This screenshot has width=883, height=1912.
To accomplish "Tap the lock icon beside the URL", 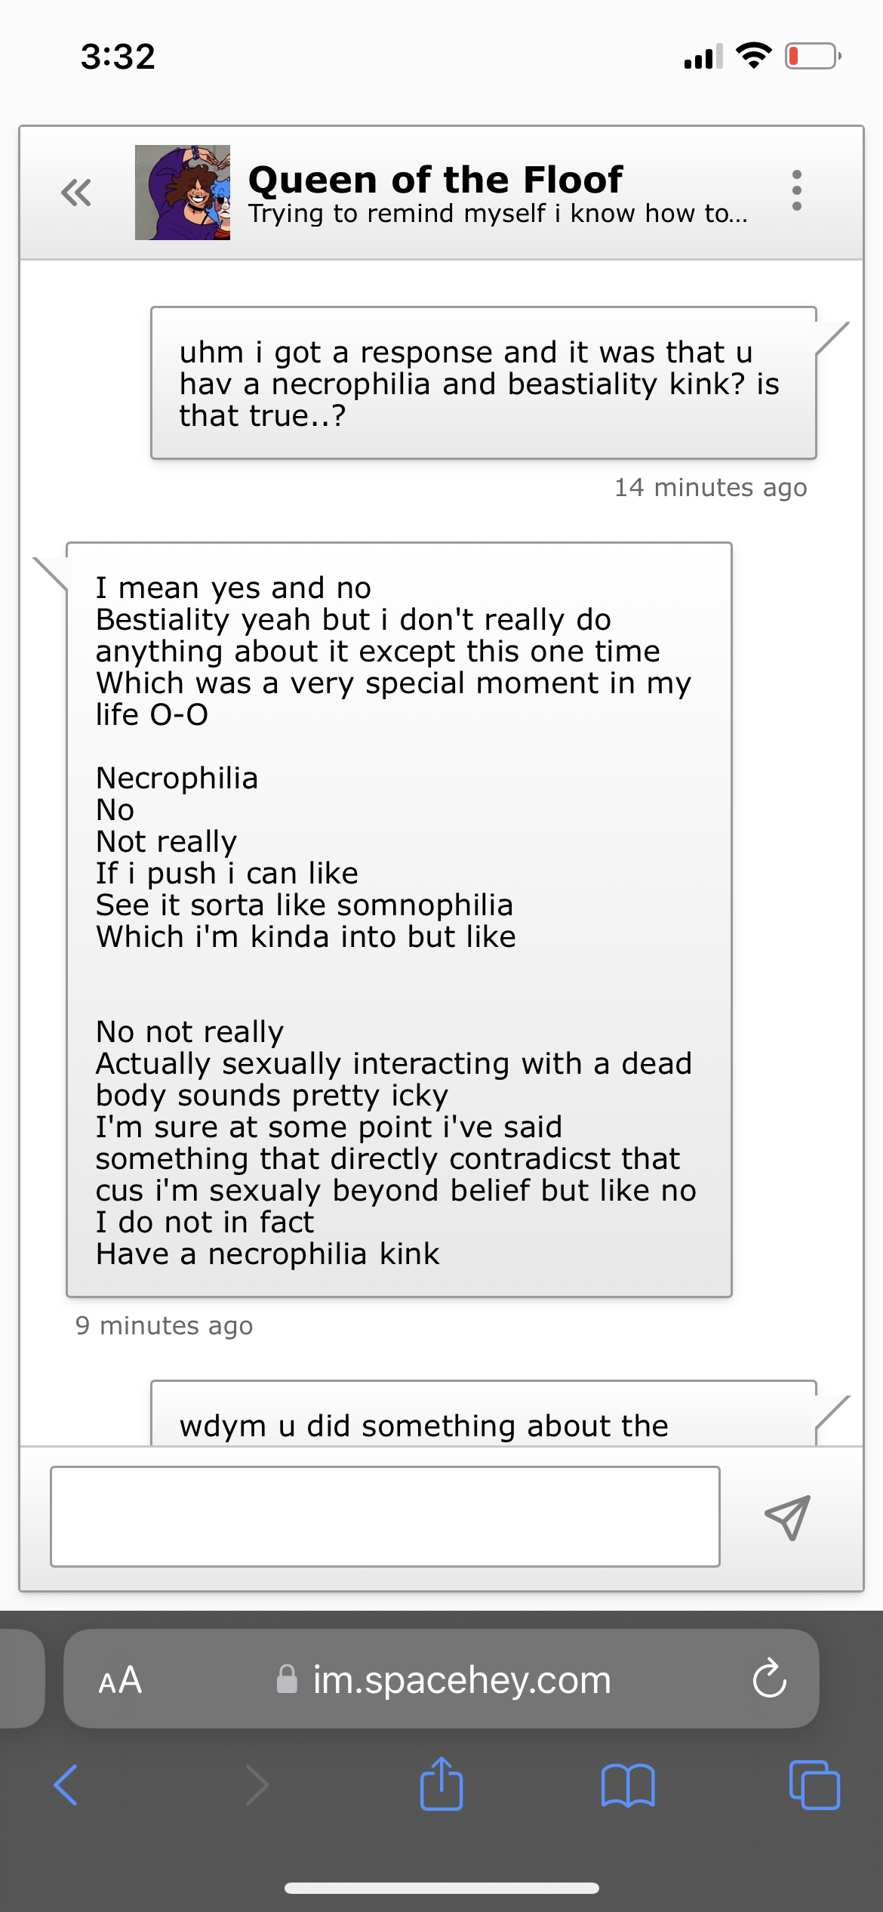I will point(287,1680).
